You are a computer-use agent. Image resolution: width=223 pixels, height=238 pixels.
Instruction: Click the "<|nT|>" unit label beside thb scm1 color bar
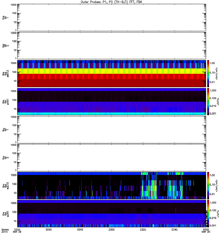click(218, 101)
